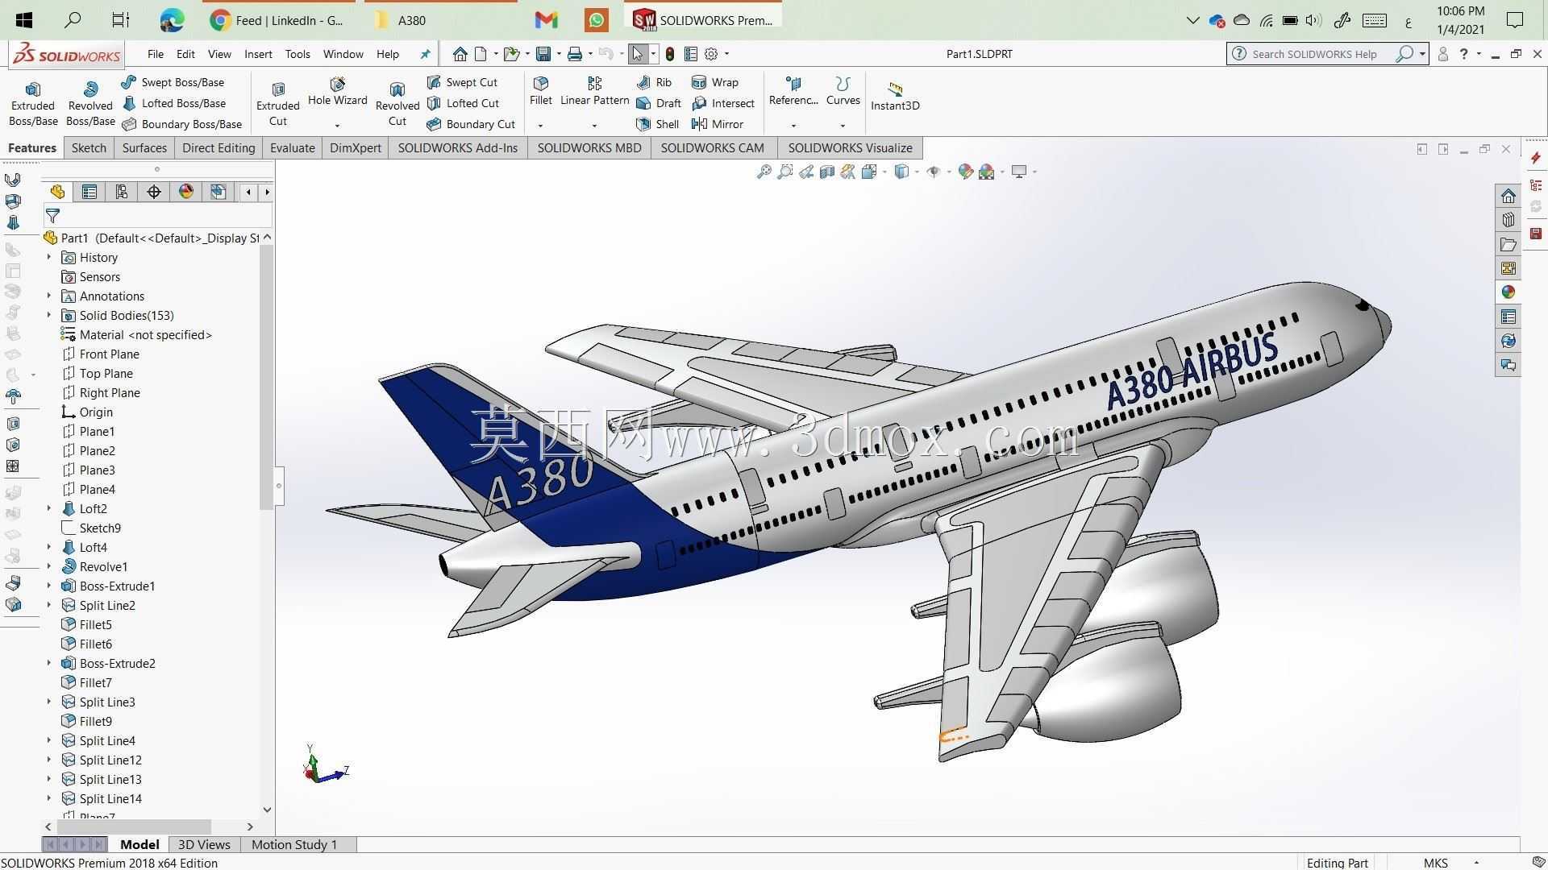
Task: Open the PropertyManager tab icon
Action: pyautogui.click(x=89, y=192)
